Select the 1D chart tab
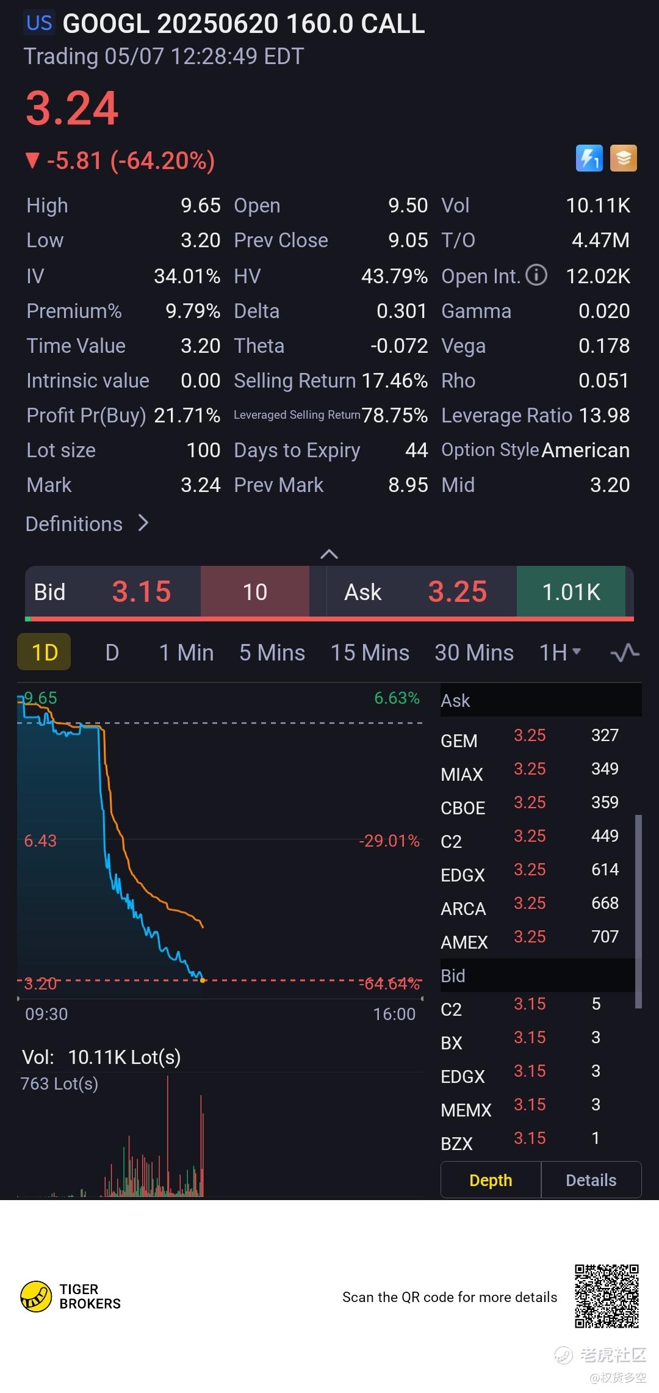The width and height of the screenshot is (659, 1393). [45, 653]
